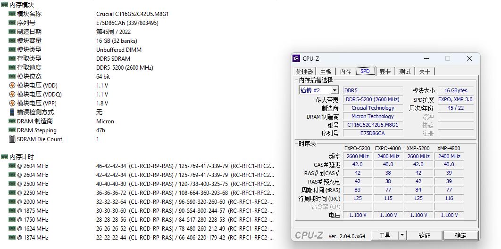Click the memory chip icon beside 内存模块

[x=4, y=5]
